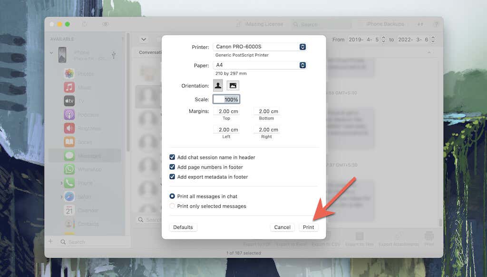Open the Paper size dropdown

pos(260,65)
